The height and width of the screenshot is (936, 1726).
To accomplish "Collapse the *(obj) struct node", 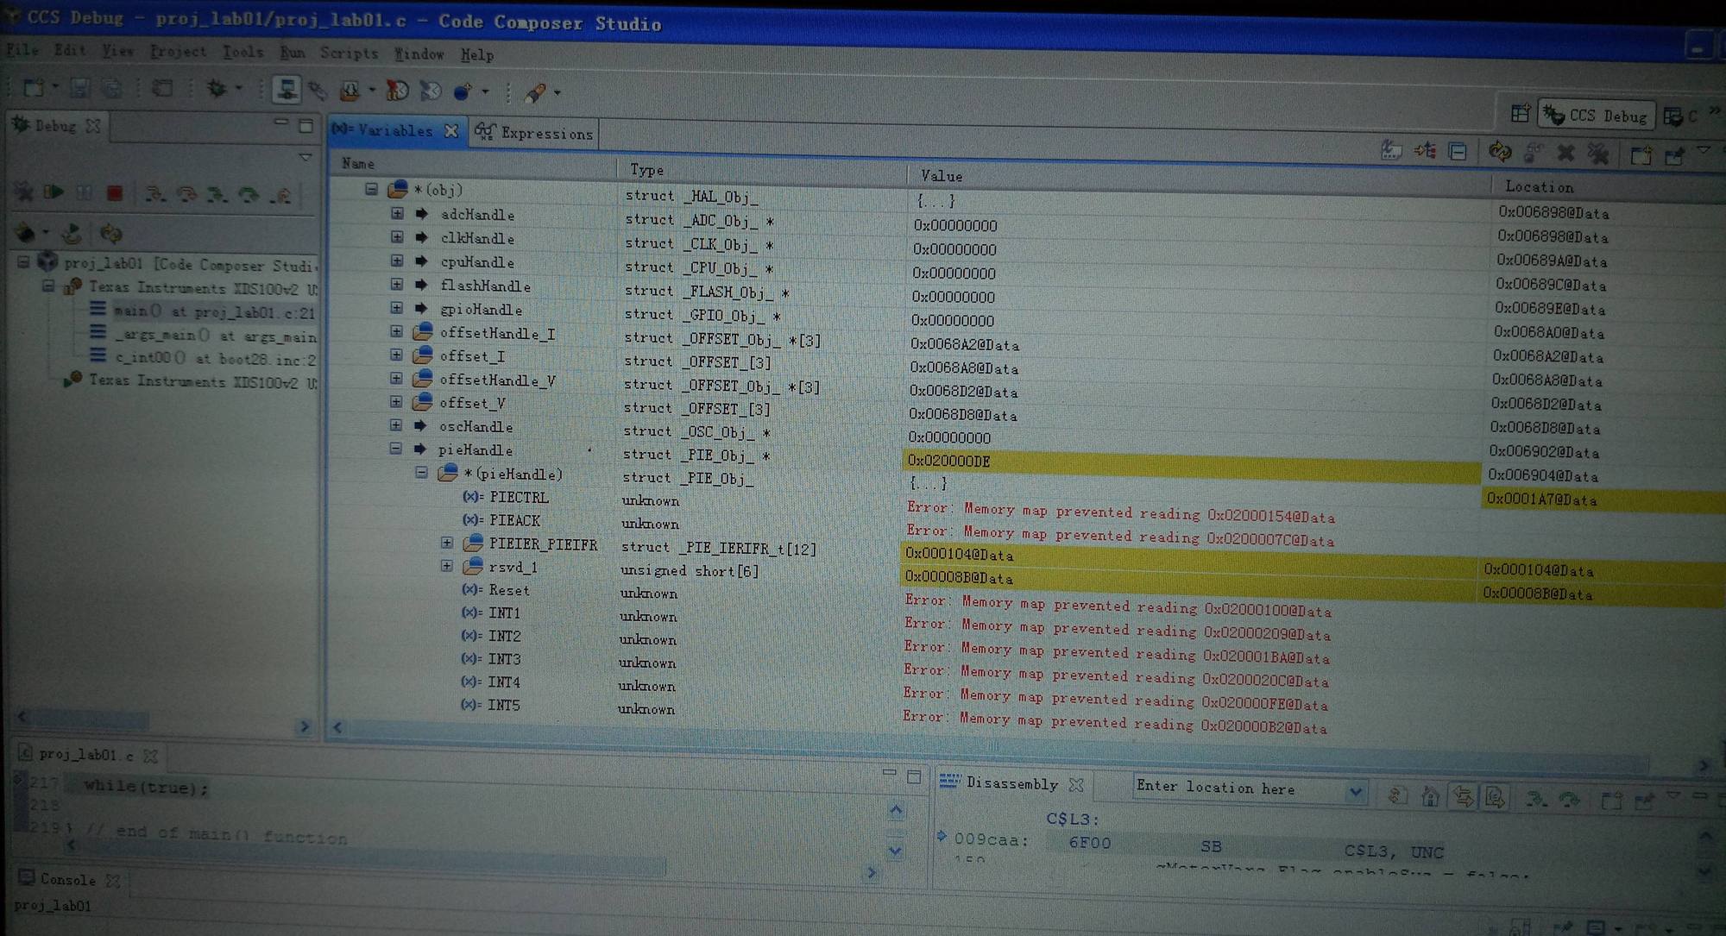I will (x=371, y=189).
